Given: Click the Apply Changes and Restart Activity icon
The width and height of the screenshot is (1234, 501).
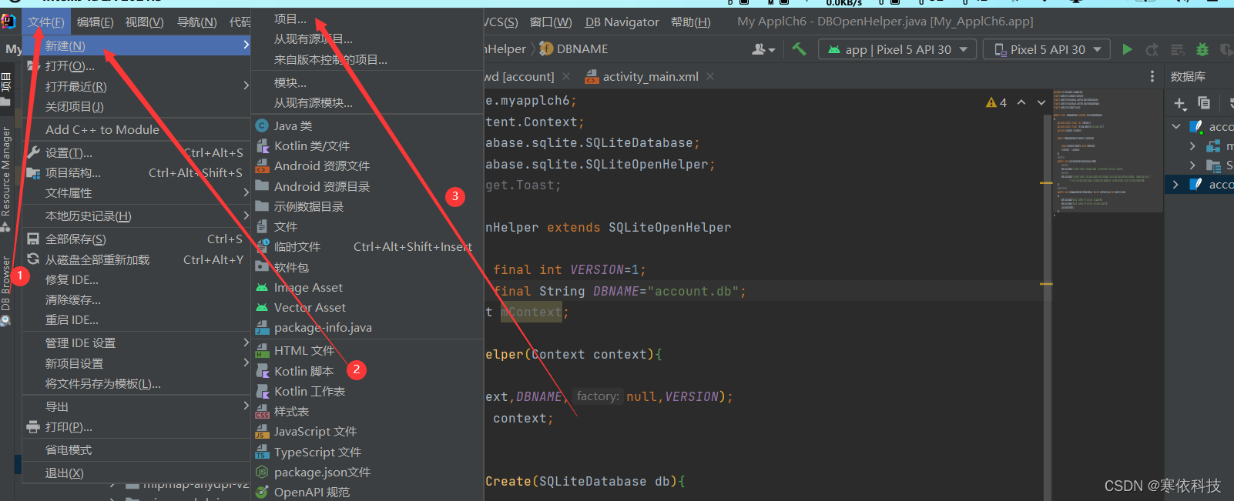Looking at the screenshot, I should coord(1152,50).
